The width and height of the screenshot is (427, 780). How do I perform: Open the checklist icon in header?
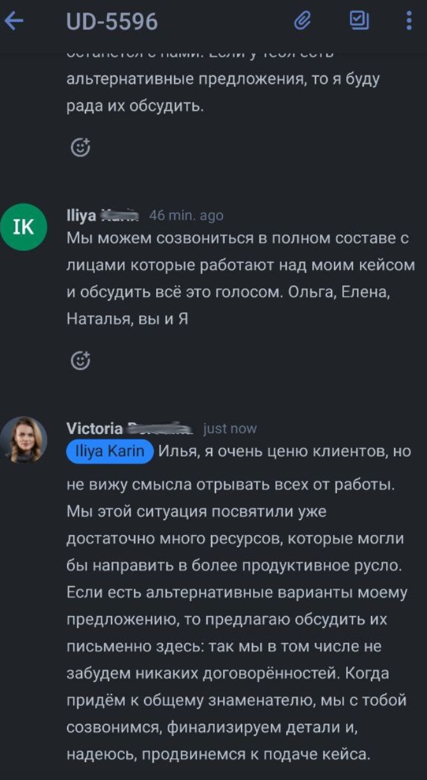click(359, 21)
